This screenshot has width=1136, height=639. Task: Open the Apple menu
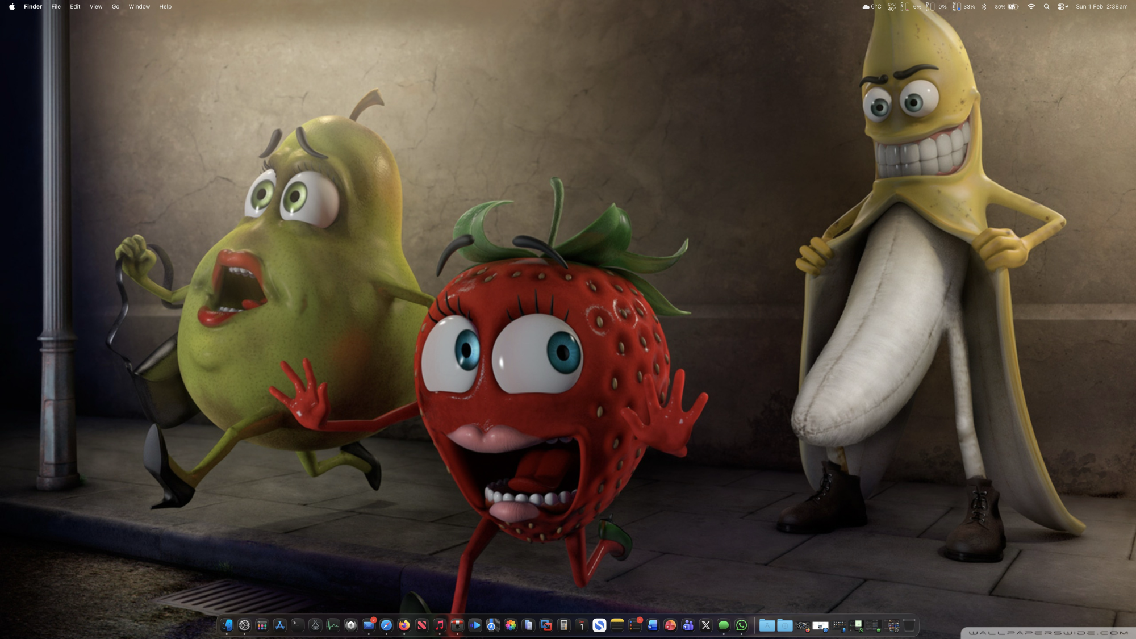(x=12, y=7)
